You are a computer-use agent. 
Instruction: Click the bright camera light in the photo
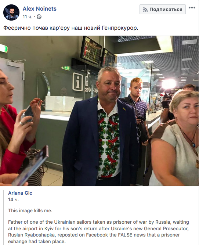(x=169, y=84)
